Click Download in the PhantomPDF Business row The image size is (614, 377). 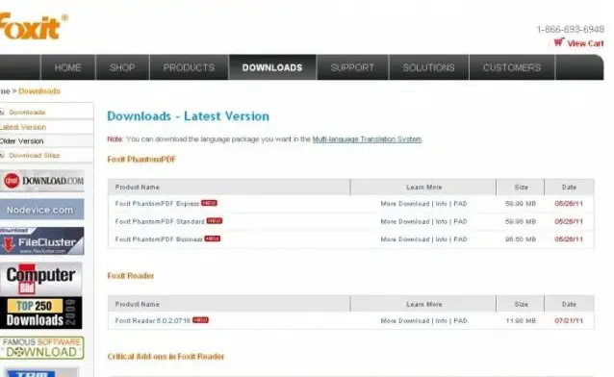(x=414, y=239)
